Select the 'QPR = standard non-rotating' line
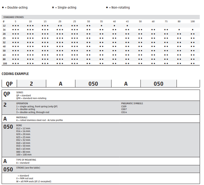The width and height of the screenshot is (204, 185). tap(31, 98)
